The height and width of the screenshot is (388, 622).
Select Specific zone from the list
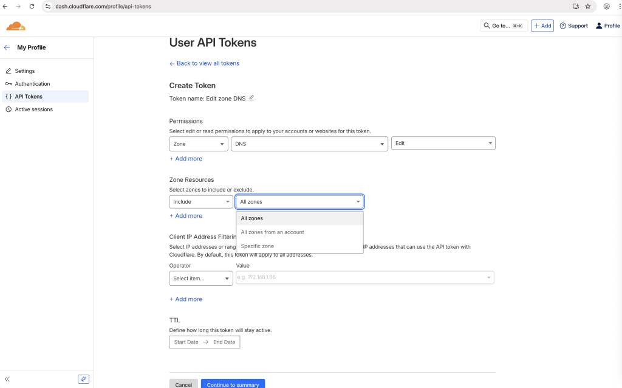pos(258,246)
